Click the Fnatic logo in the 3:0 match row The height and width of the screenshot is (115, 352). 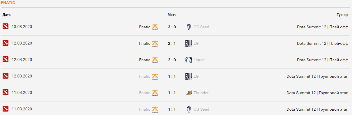point(155,27)
